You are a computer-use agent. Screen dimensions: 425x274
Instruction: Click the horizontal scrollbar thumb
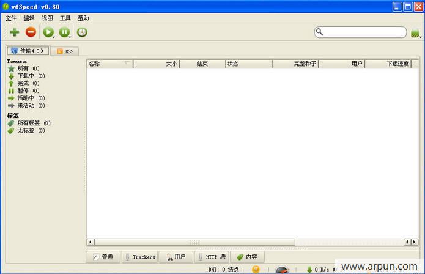point(194,242)
